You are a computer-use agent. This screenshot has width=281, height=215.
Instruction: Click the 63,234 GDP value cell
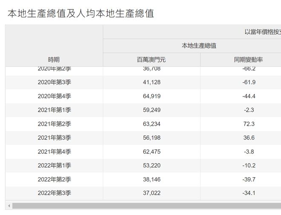(x=152, y=124)
